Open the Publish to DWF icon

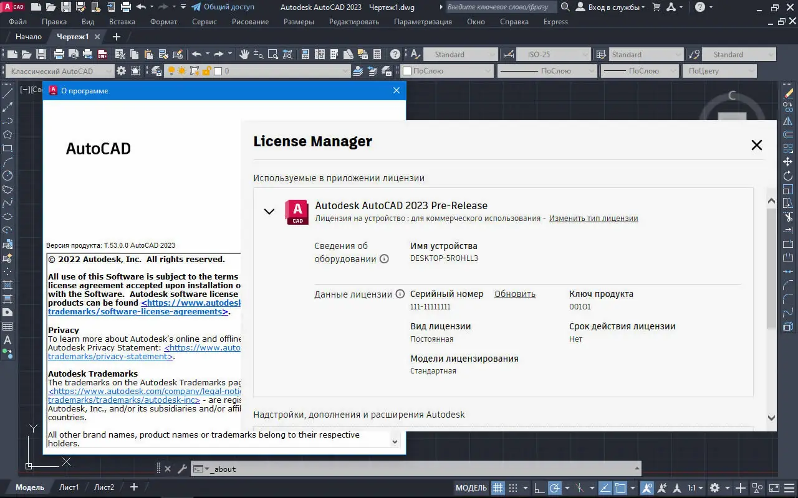point(103,54)
